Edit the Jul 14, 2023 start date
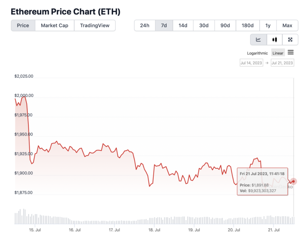306x239 pixels. point(251,63)
